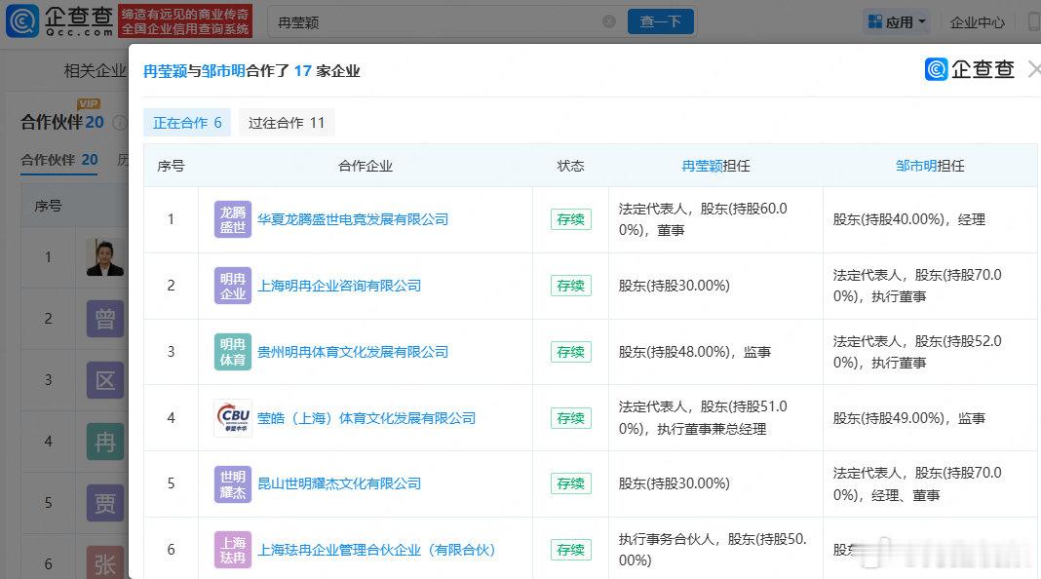
Task: Click the CBU company logo icon
Action: [x=233, y=417]
